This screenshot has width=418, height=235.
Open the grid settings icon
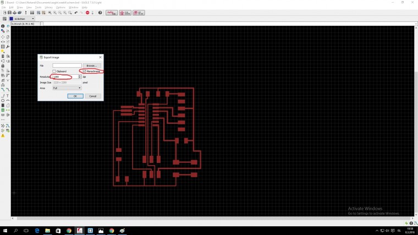4,19
